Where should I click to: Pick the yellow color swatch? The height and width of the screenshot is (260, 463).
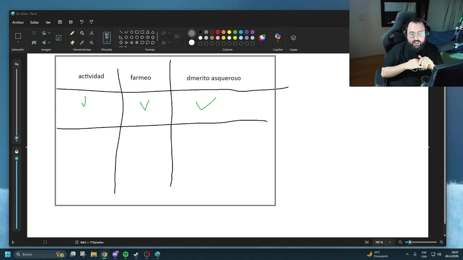[229, 32]
